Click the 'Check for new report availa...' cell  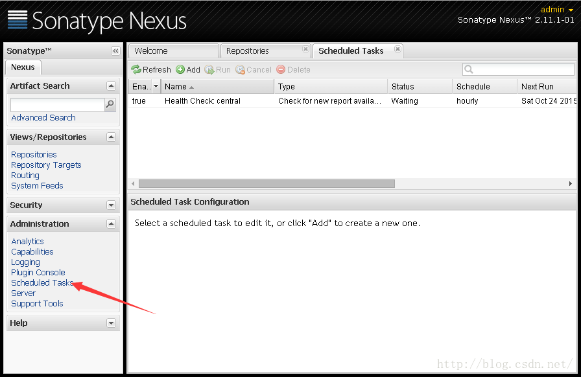coord(329,101)
